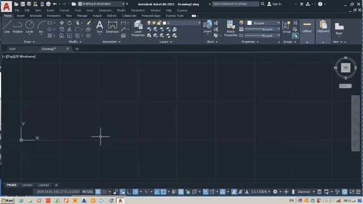Click the Insert block button
This screenshot has height=204, width=363.
(x=207, y=27)
